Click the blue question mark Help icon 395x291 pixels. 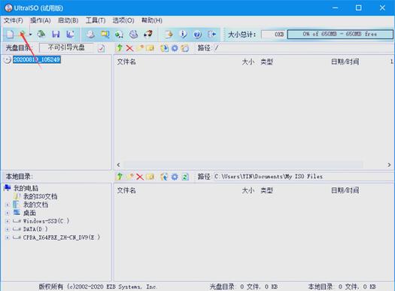pos(197,34)
